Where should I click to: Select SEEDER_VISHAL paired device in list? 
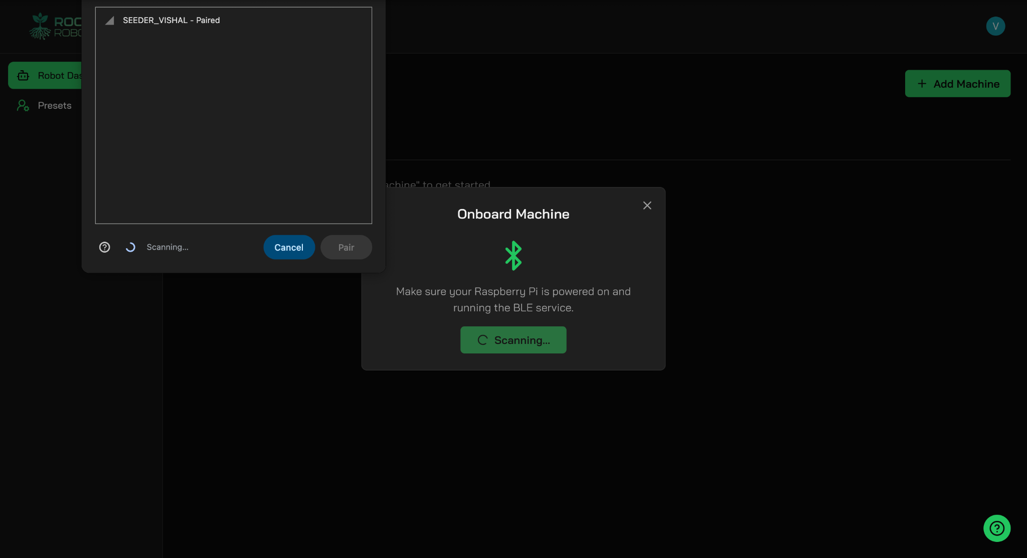(233, 20)
